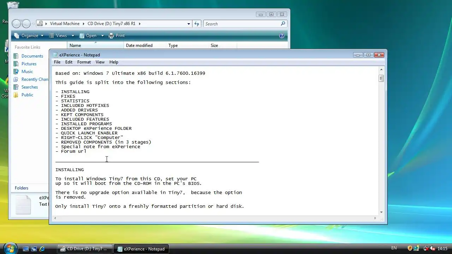Click the Notepad horizontal scroll right arrow
Viewport: 452px width, 254px height.
tap(375, 218)
